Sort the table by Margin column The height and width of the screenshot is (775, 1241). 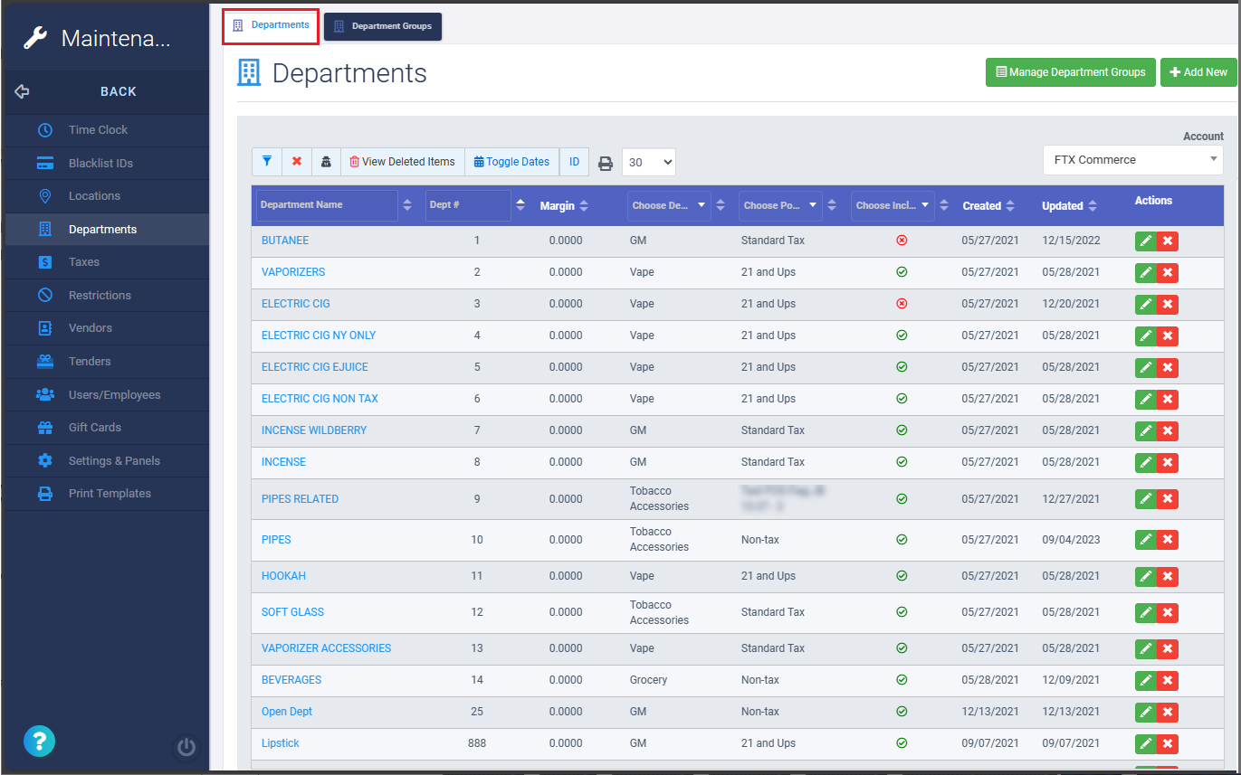584,206
